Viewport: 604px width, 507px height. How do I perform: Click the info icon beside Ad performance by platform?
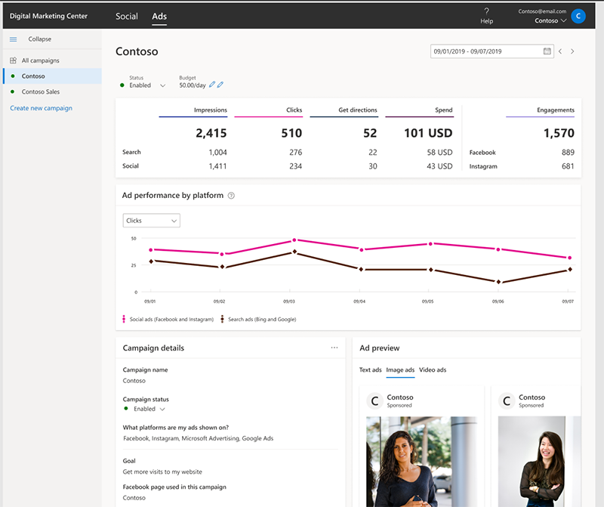(231, 196)
